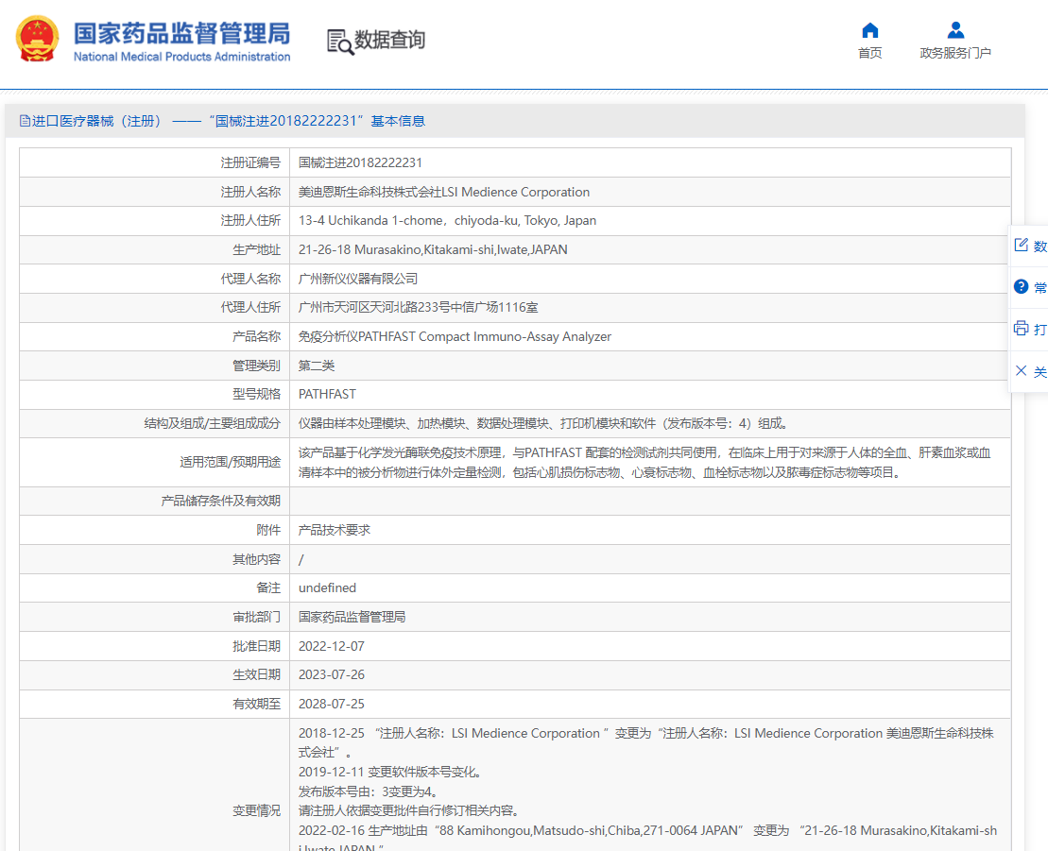Click the 代理人住所 row label
The image size is (1048, 851).
point(250,307)
